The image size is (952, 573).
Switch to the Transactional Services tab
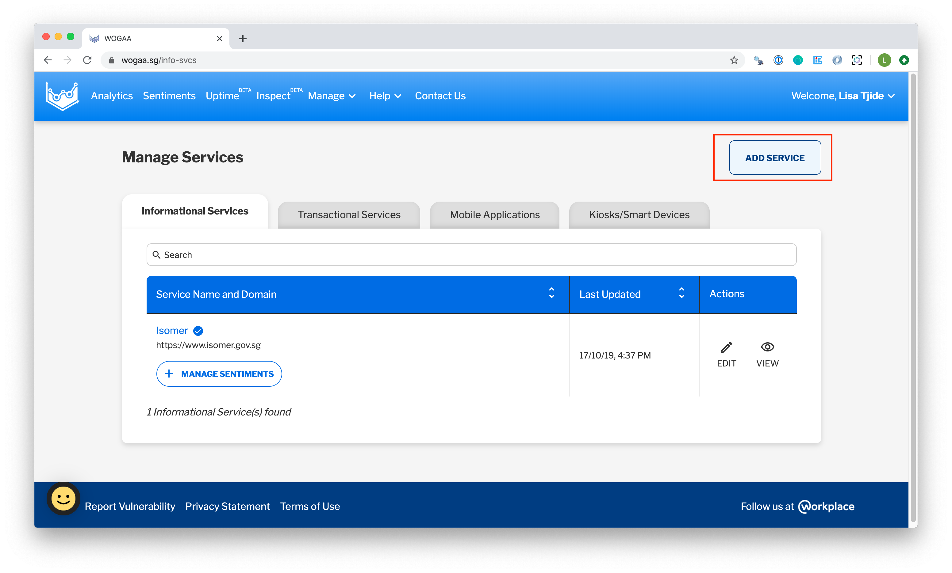pos(349,215)
